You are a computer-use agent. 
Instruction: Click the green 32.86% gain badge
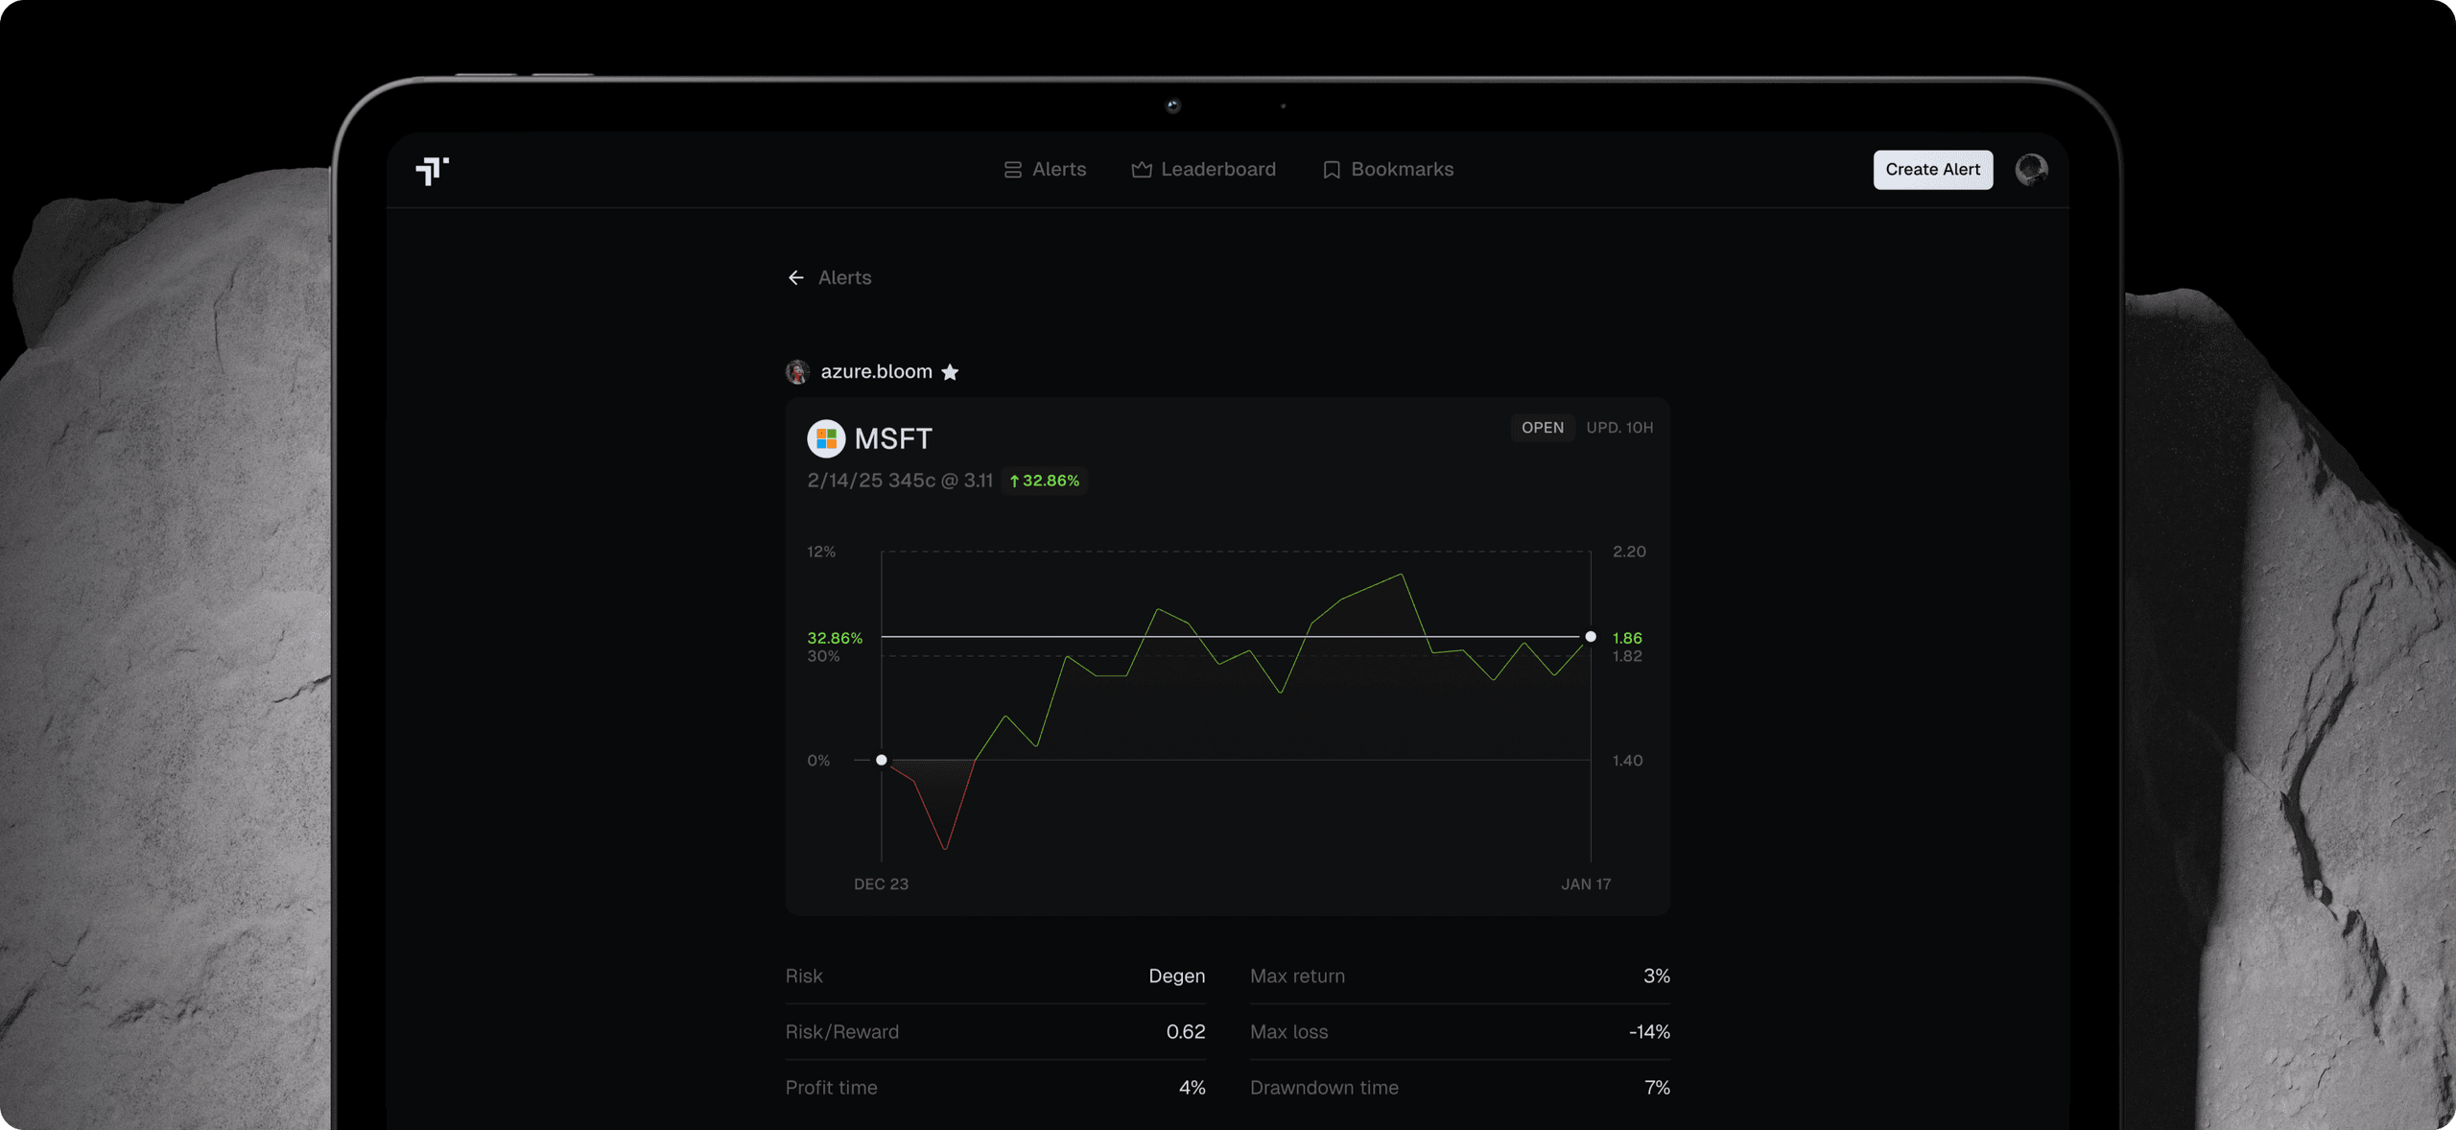click(x=1044, y=481)
